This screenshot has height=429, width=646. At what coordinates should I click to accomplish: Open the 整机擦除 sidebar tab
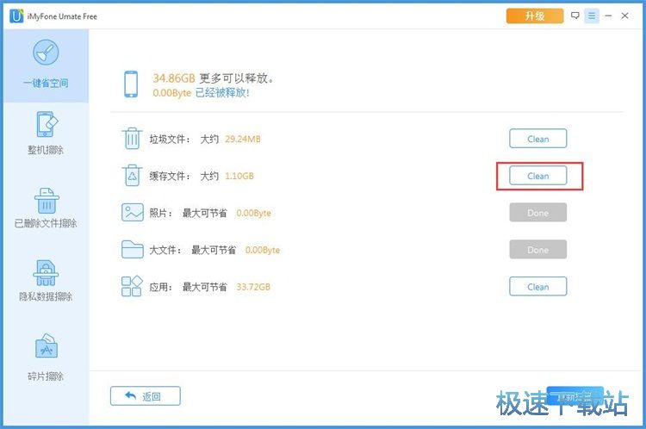point(46,132)
